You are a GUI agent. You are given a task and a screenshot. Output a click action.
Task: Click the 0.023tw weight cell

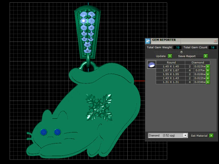[x=200, y=67]
